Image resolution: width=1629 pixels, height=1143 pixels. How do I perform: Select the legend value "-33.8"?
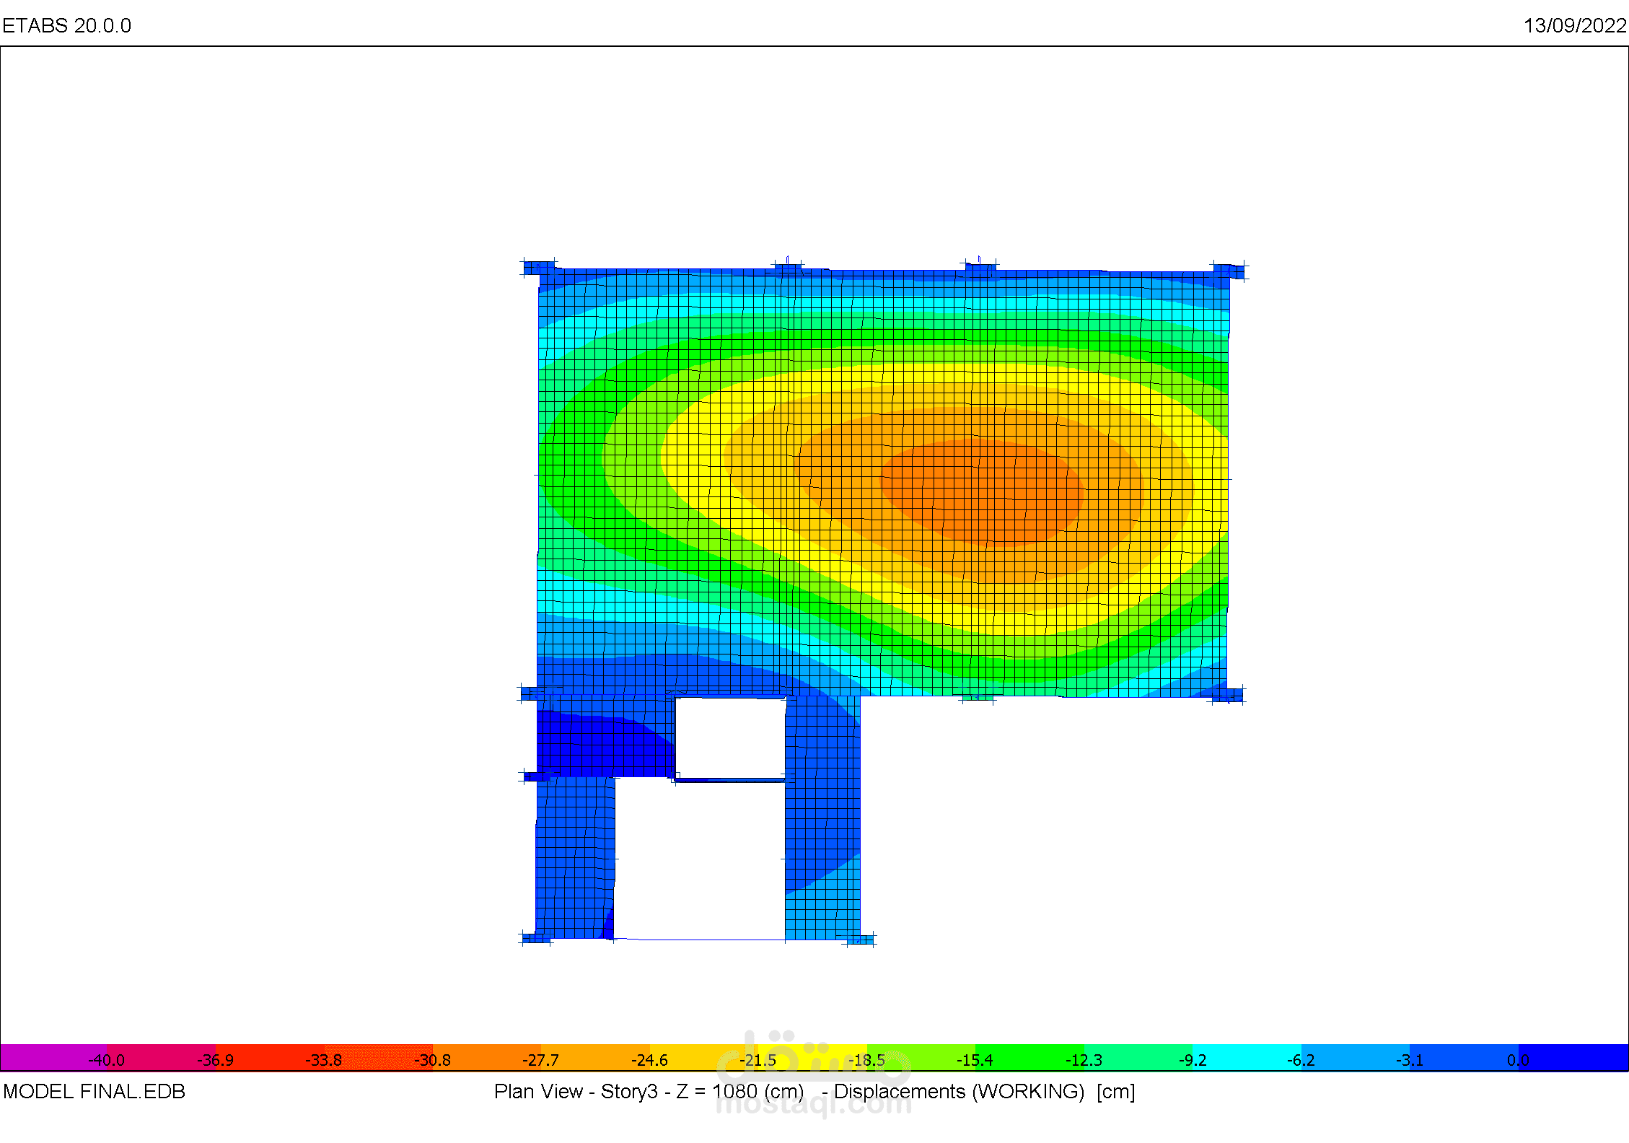tap(323, 1060)
